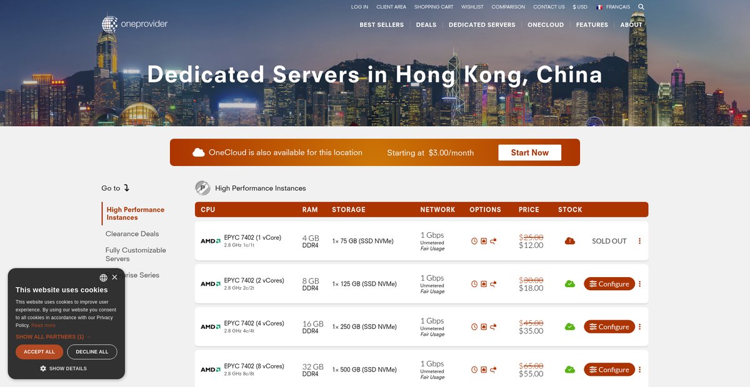Open SHOPPING CART link
This screenshot has height=387, width=750.
point(434,7)
